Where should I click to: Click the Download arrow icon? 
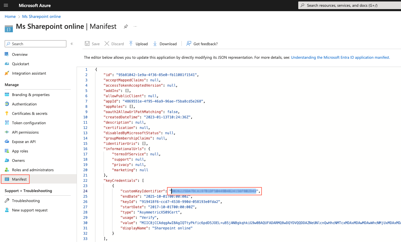click(x=155, y=44)
